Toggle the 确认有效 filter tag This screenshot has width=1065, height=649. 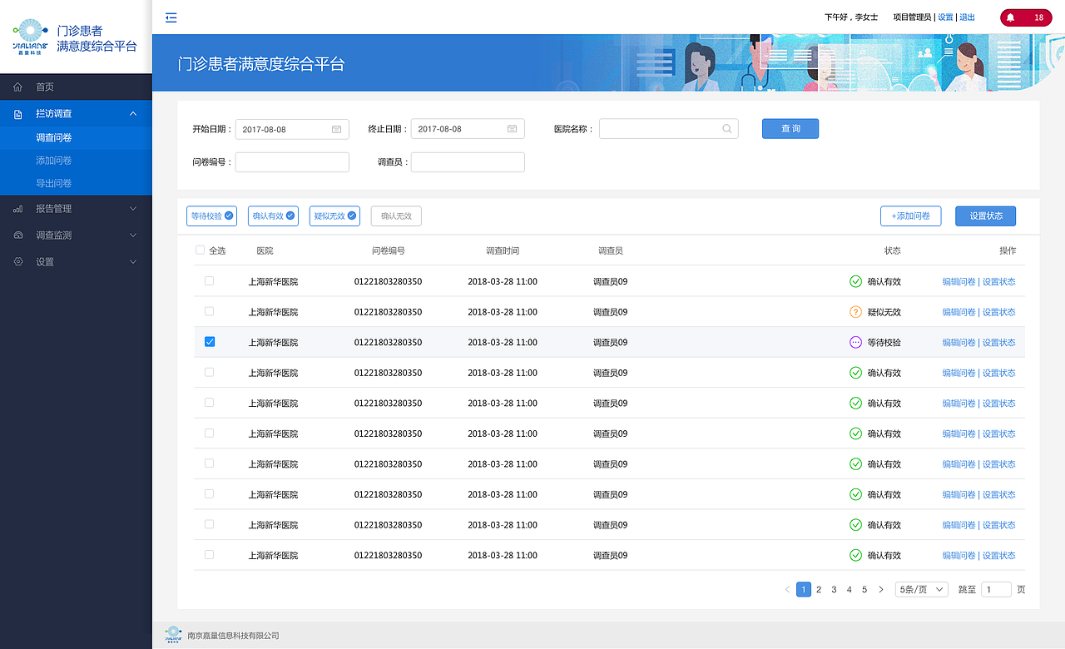point(273,216)
